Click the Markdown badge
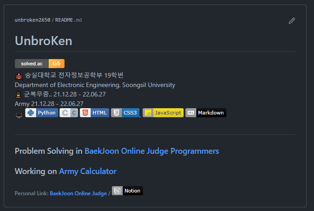The image size is (314, 211). click(206, 113)
